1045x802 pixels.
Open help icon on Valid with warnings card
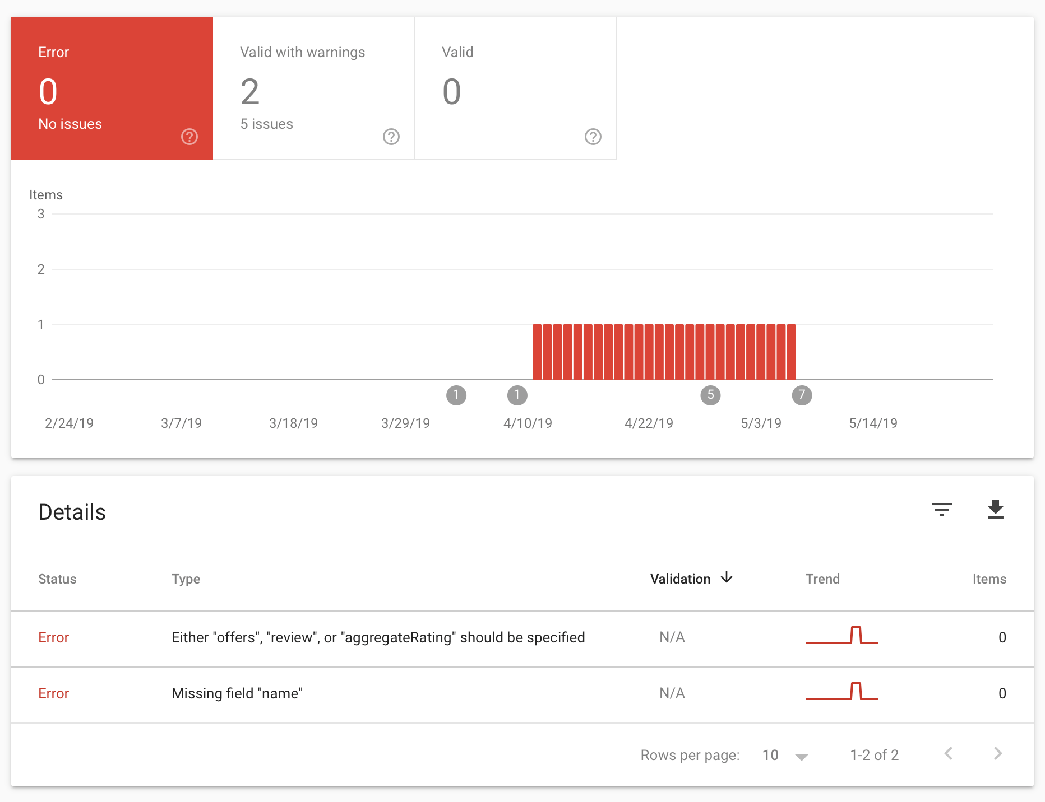[x=391, y=137]
